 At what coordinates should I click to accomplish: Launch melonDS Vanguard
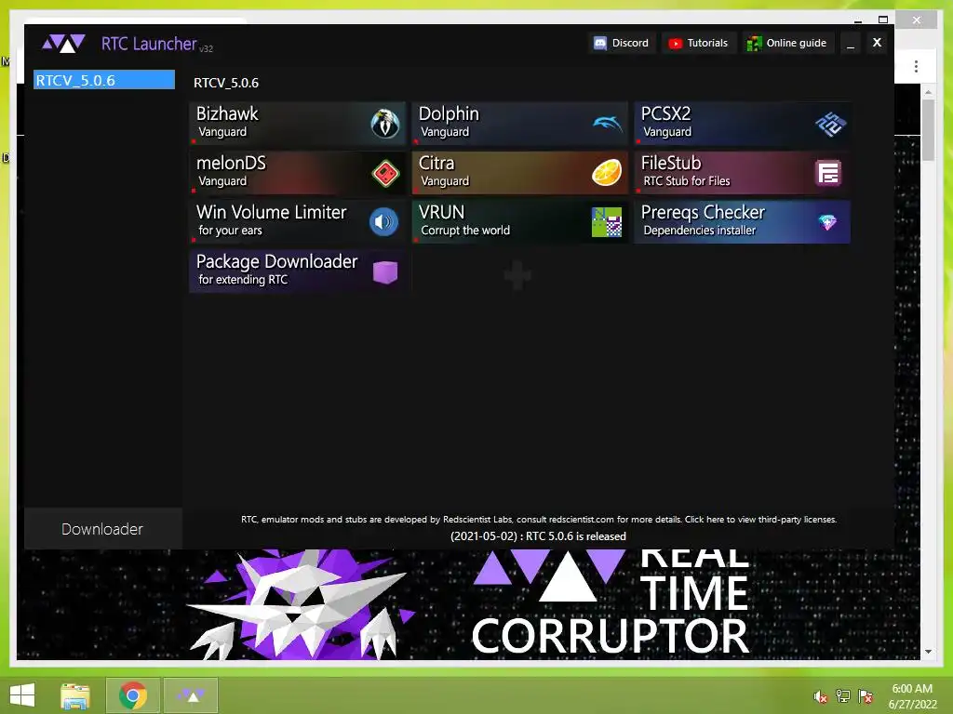297,172
